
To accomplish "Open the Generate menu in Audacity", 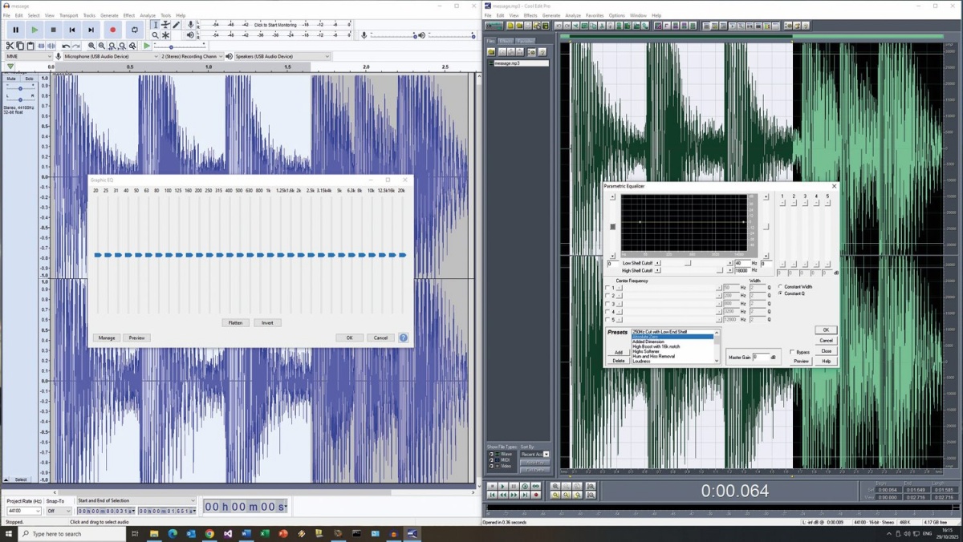I will click(109, 15).
